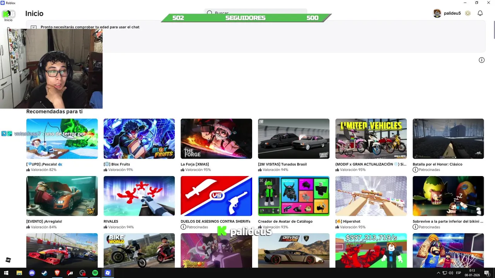Open $997,213,719/s game thumbnail
The width and height of the screenshot is (495, 278).
371,250
